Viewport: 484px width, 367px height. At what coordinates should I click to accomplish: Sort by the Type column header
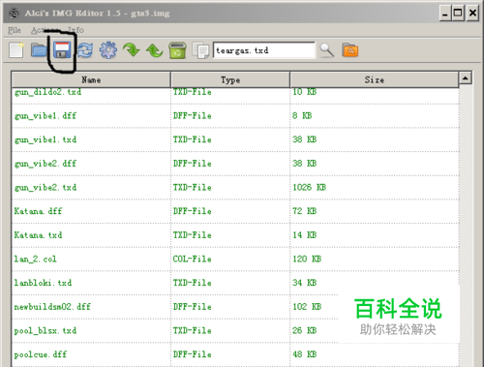pos(230,79)
